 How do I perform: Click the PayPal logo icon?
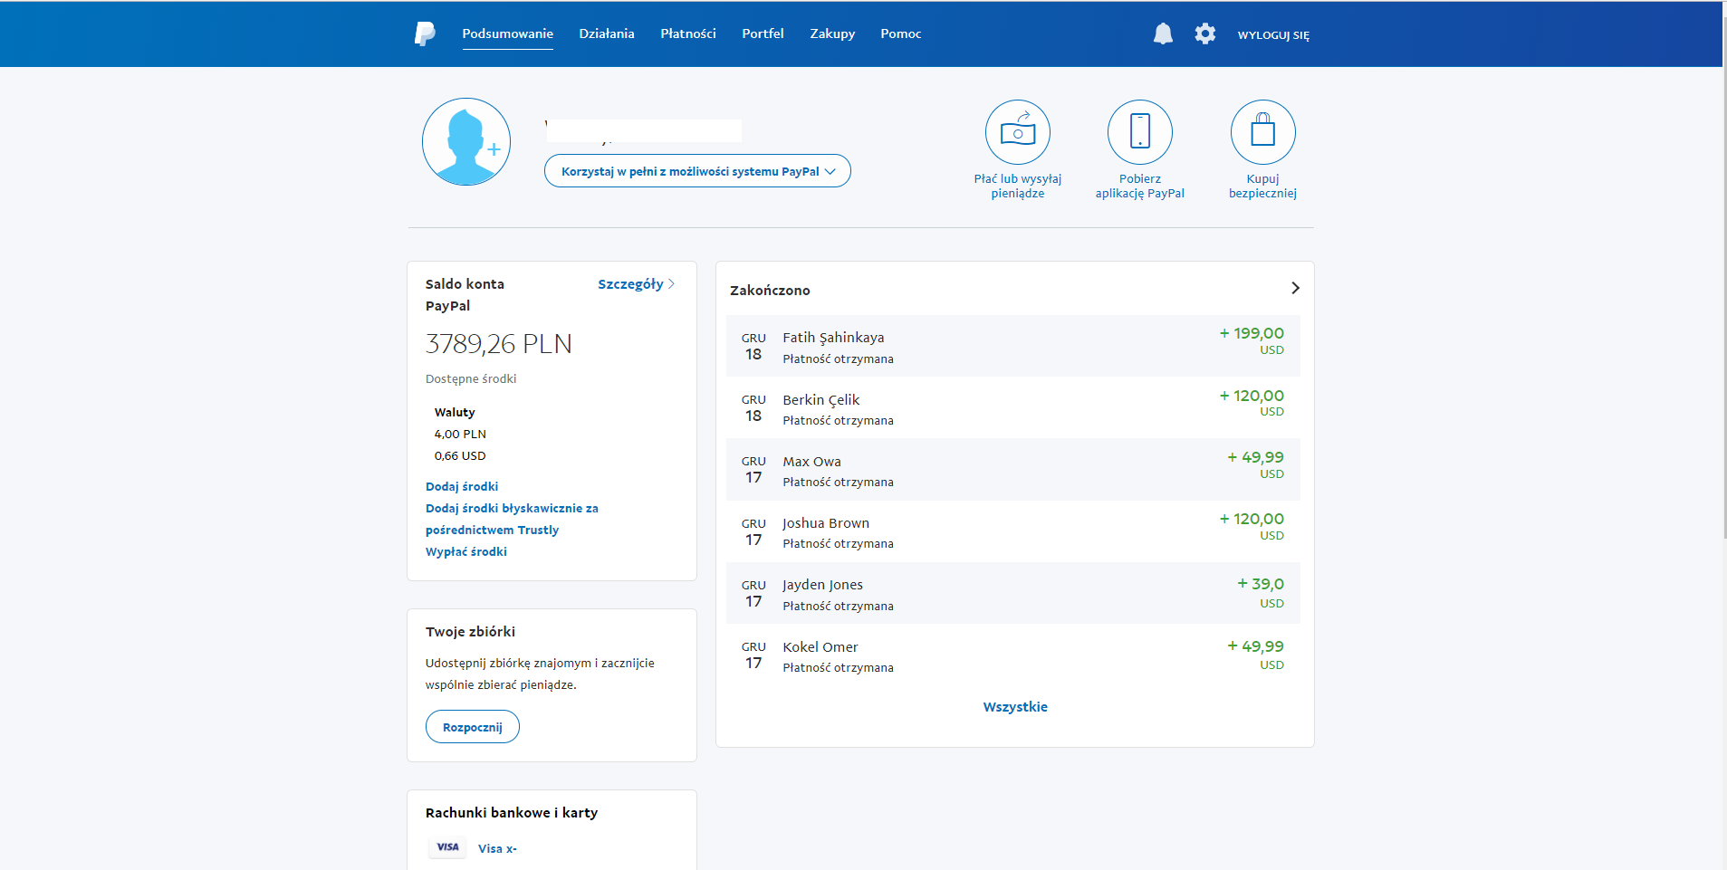click(x=425, y=33)
